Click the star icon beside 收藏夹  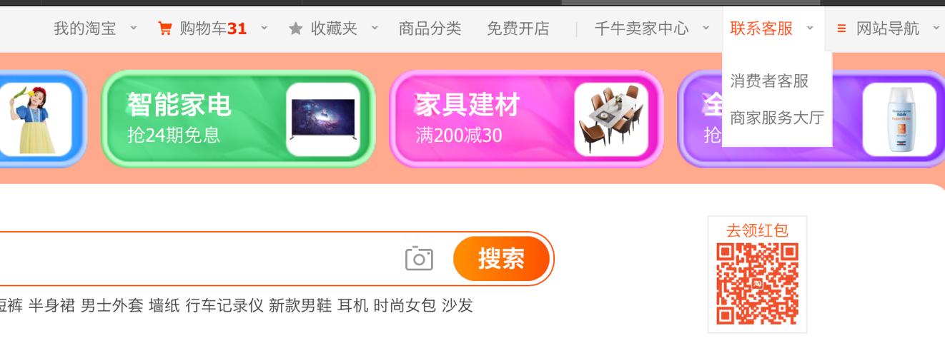tap(295, 29)
